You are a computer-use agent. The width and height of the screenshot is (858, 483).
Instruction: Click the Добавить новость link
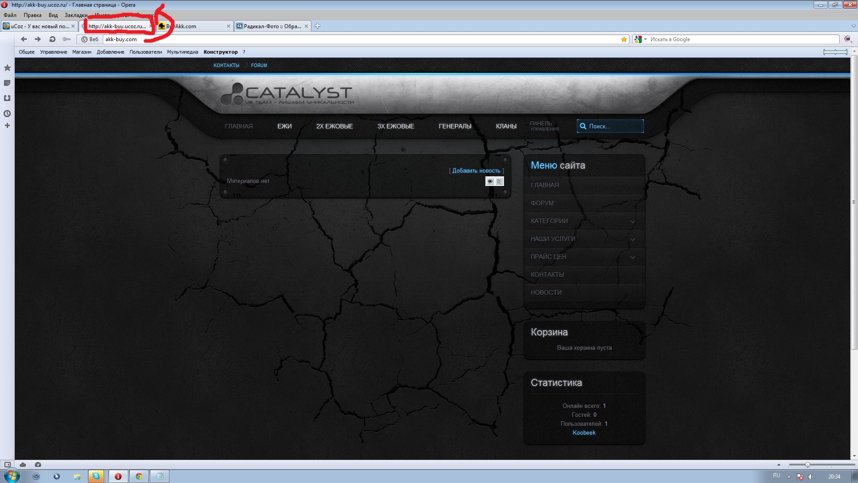pyautogui.click(x=476, y=171)
